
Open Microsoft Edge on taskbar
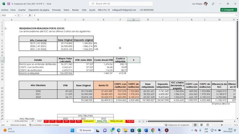119,130
